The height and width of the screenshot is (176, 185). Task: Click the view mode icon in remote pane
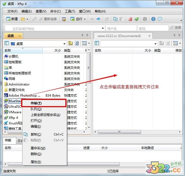tap(175, 43)
